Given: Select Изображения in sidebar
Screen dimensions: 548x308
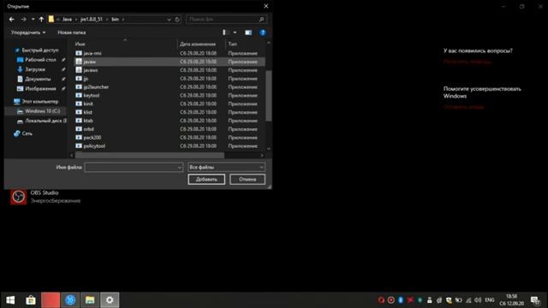Looking at the screenshot, I should tap(40, 89).
